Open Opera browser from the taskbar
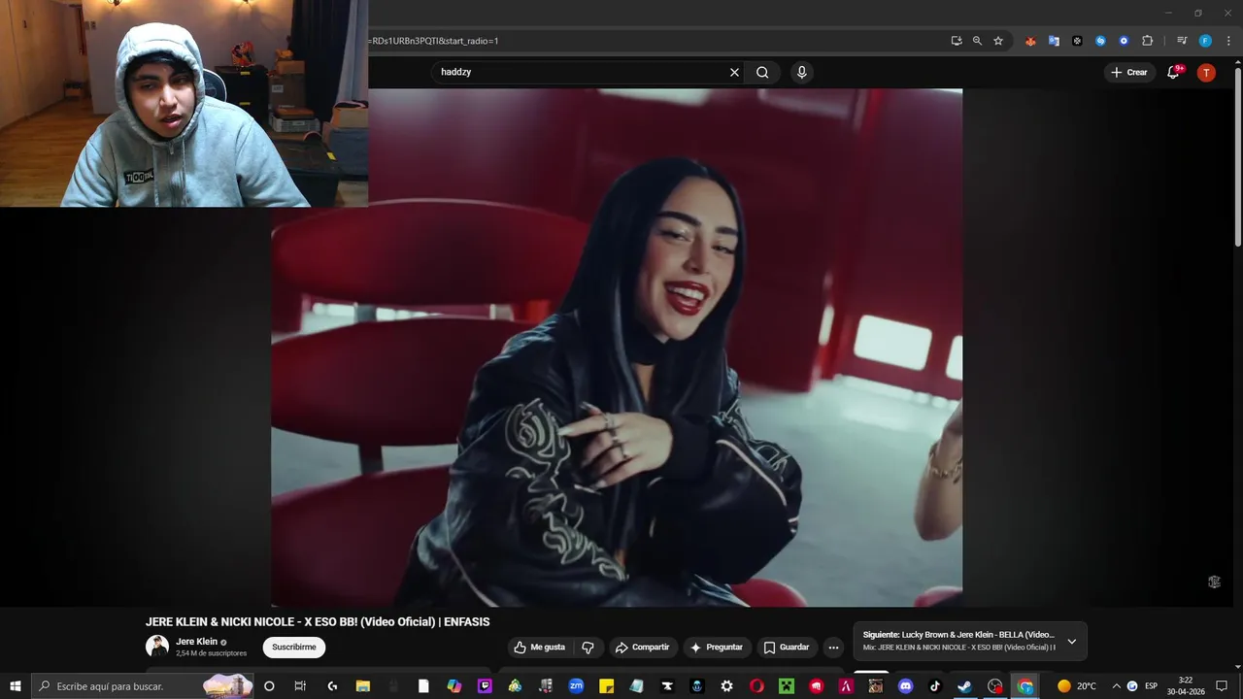 coord(756,686)
